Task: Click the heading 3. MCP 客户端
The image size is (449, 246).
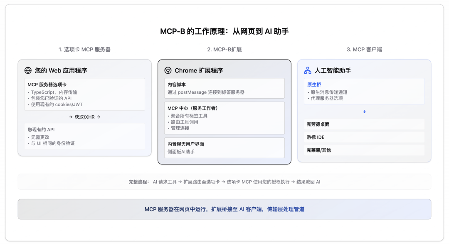Action: tap(364, 49)
